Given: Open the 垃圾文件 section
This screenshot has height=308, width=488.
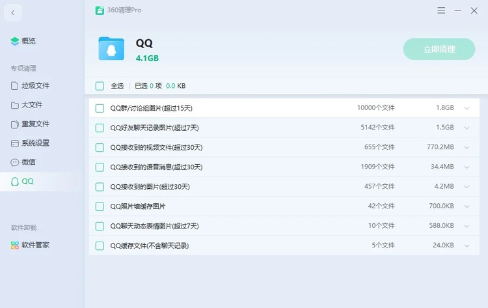Looking at the screenshot, I should pyautogui.click(x=35, y=86).
